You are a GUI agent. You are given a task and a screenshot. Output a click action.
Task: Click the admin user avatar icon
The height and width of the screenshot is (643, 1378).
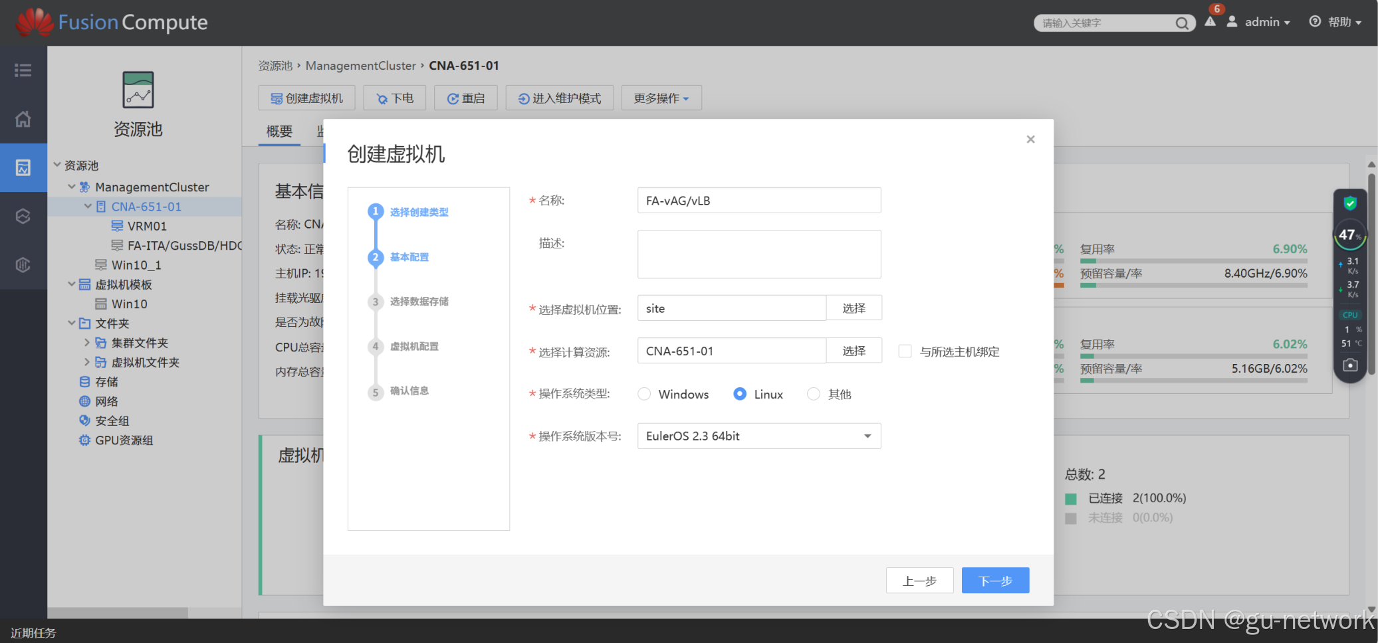pyautogui.click(x=1232, y=21)
